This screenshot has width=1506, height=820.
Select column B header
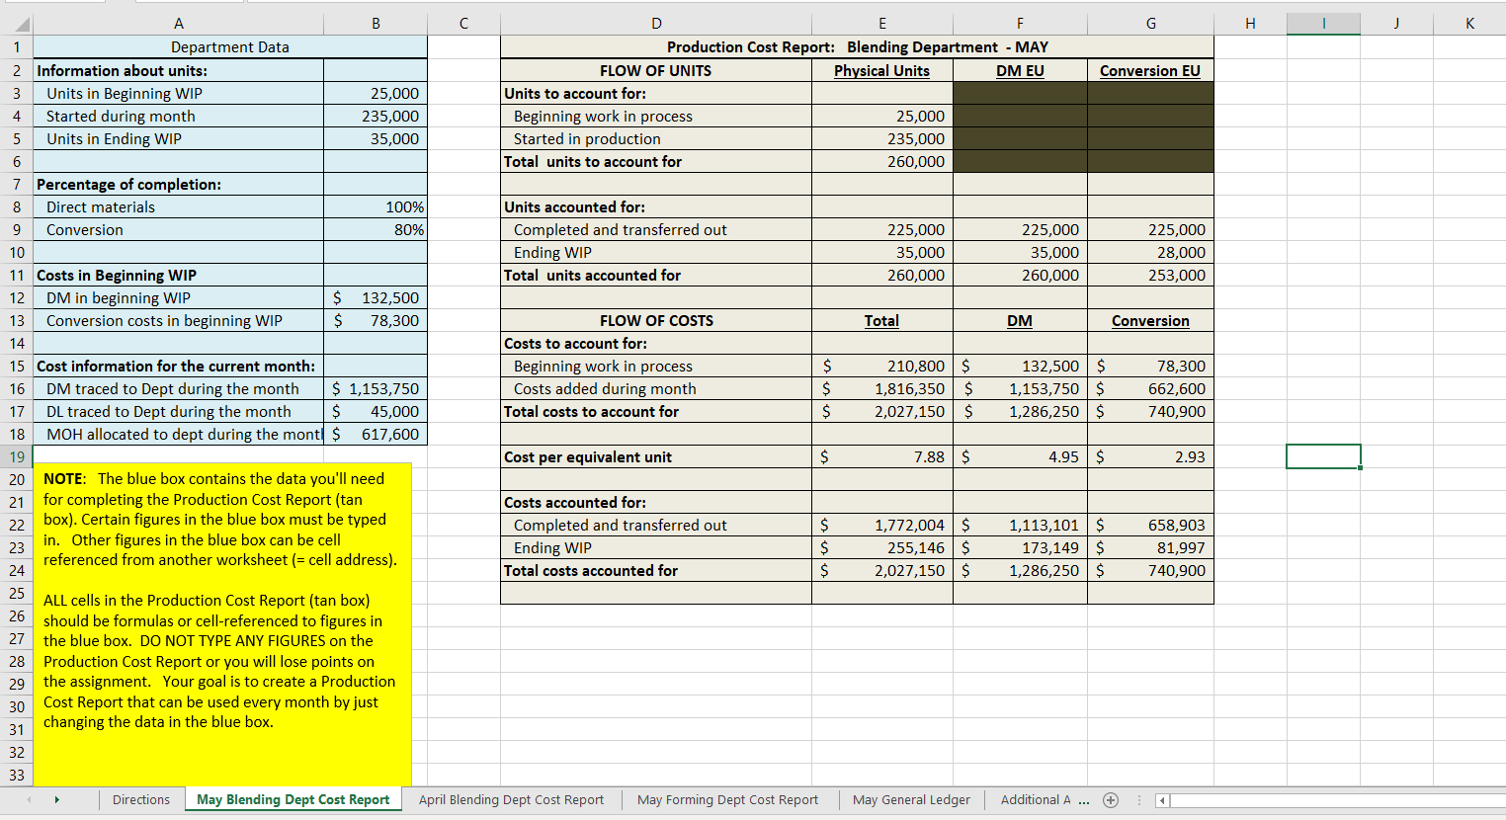(376, 24)
